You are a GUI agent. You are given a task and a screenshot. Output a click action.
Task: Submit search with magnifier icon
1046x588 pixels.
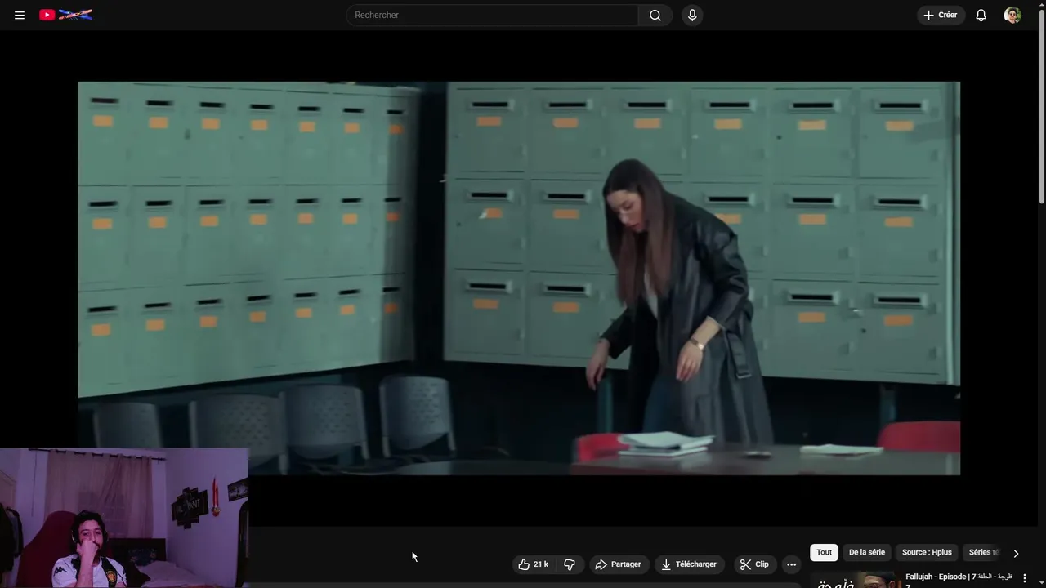pyautogui.click(x=655, y=15)
